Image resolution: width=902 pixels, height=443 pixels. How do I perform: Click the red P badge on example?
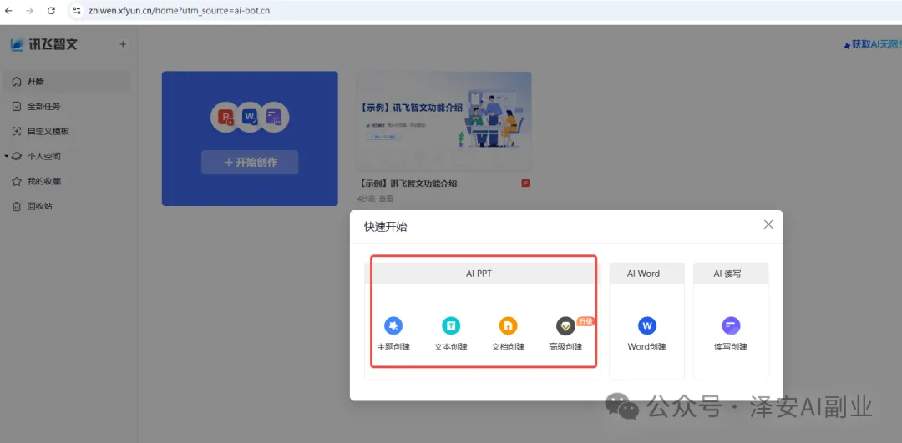click(x=525, y=184)
